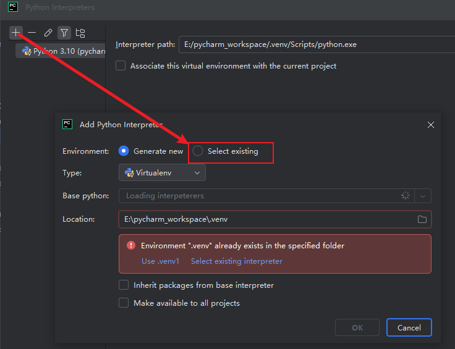
Task: Click the add interpreter plus icon
Action: (16, 33)
